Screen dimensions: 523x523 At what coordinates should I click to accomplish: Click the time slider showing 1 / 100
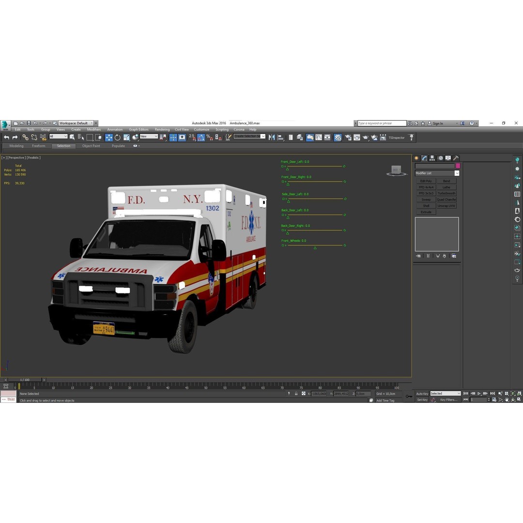25,380
